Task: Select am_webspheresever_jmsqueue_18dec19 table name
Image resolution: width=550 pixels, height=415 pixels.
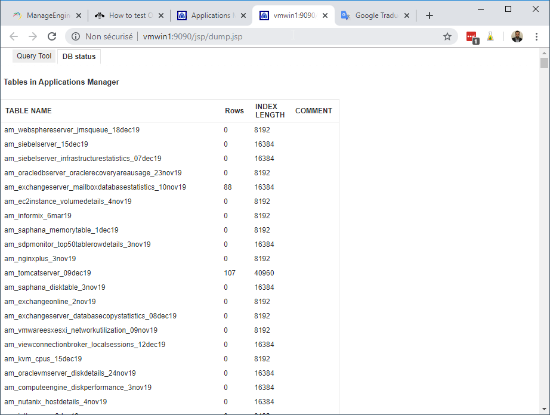Action: 72,130
